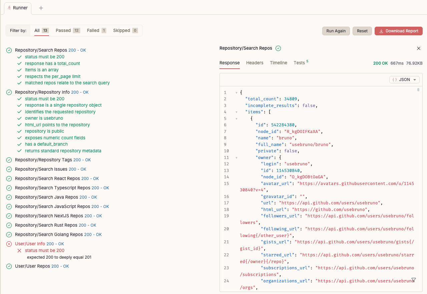
Task: Select User/User Repos result
Action: pyautogui.click(x=42, y=266)
